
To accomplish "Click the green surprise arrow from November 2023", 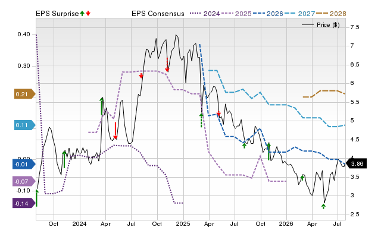I will click(64, 159).
